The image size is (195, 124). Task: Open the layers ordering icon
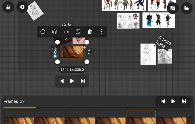point(55,32)
